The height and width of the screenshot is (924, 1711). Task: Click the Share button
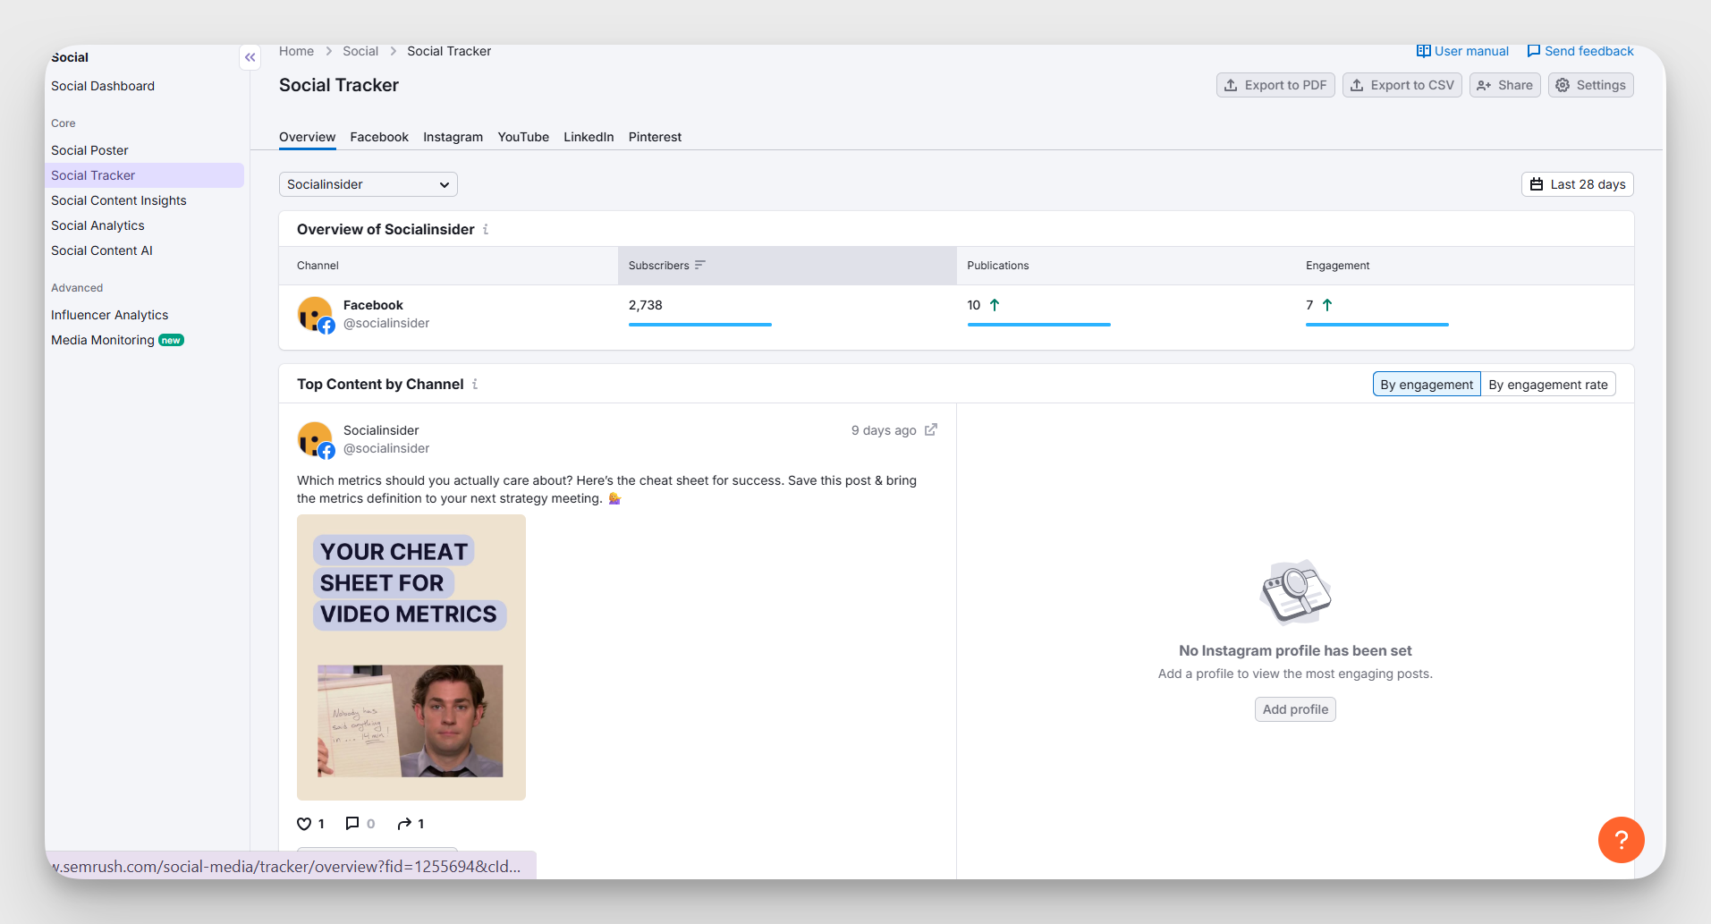(x=1504, y=85)
